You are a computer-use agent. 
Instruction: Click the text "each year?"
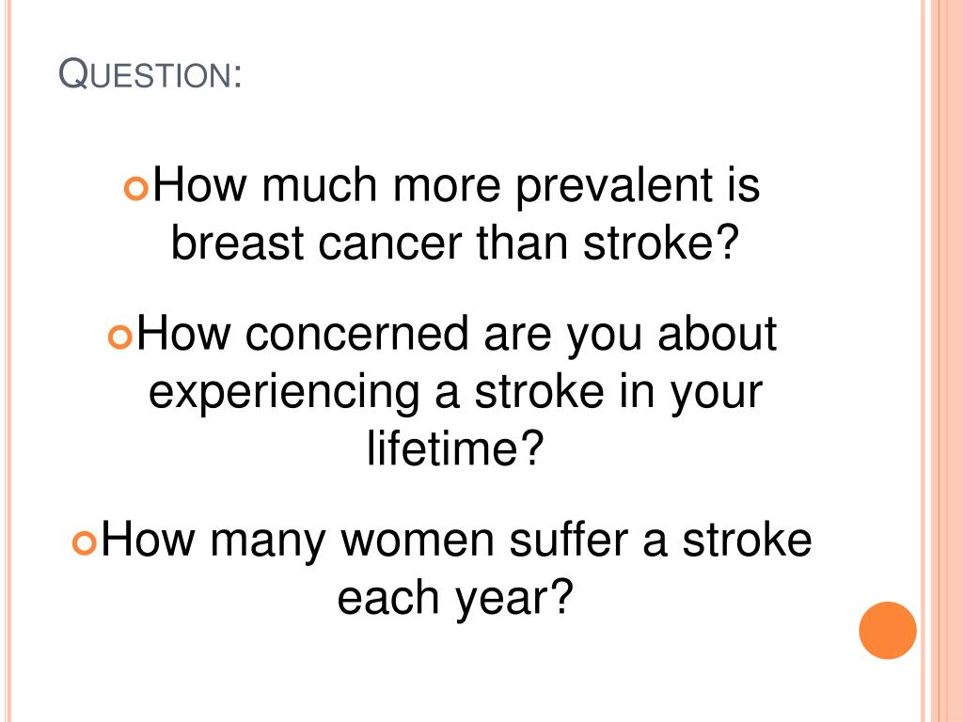tap(455, 597)
